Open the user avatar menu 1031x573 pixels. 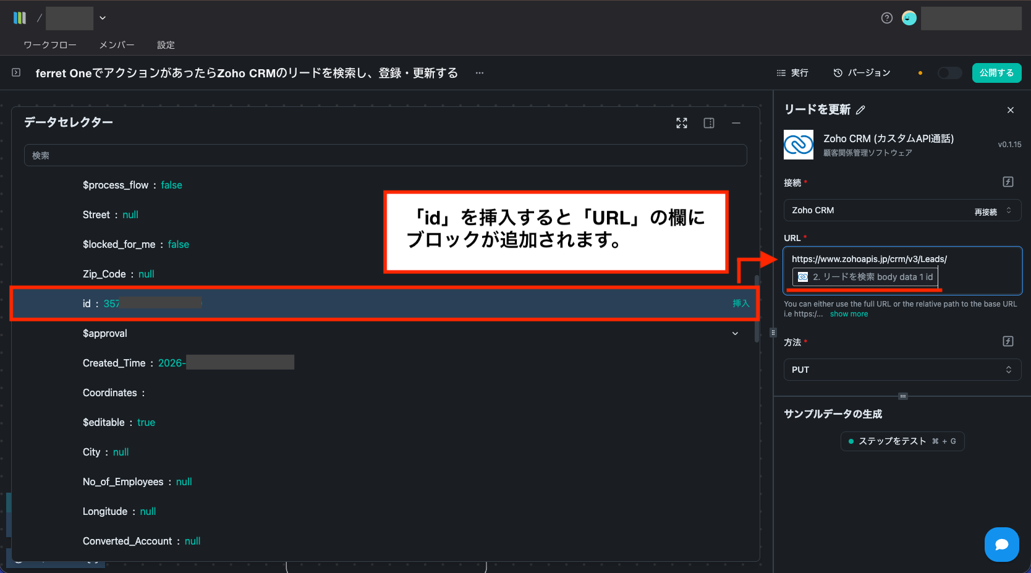pos(909,18)
